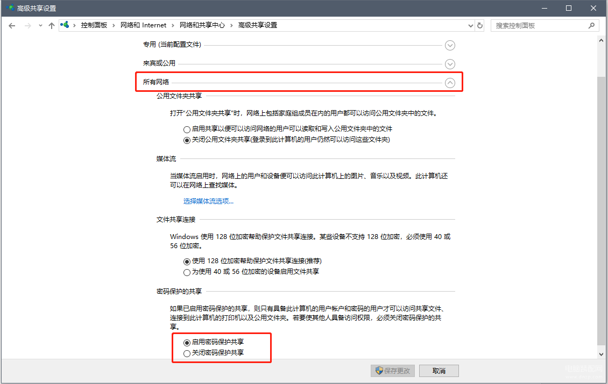The image size is (608, 384).
Task: Refresh the address bar
Action: [x=480, y=26]
